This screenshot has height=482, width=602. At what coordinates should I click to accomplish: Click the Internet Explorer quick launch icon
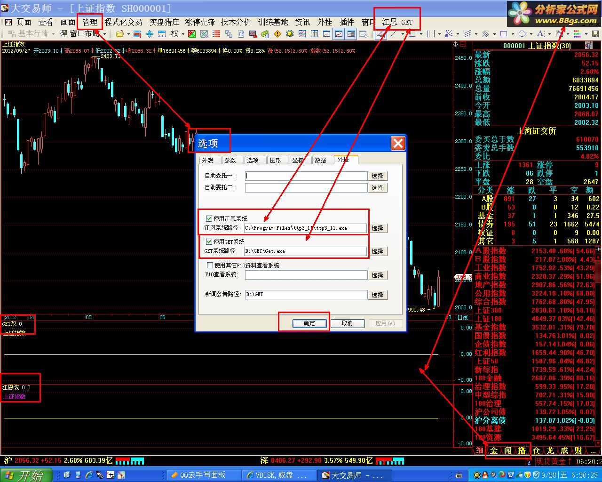click(x=88, y=475)
